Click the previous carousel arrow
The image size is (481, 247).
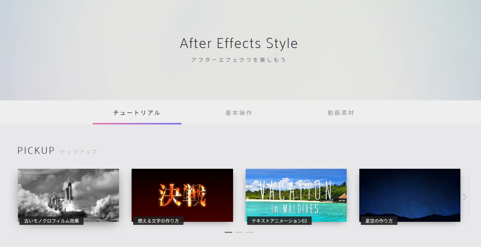[x=14, y=197]
